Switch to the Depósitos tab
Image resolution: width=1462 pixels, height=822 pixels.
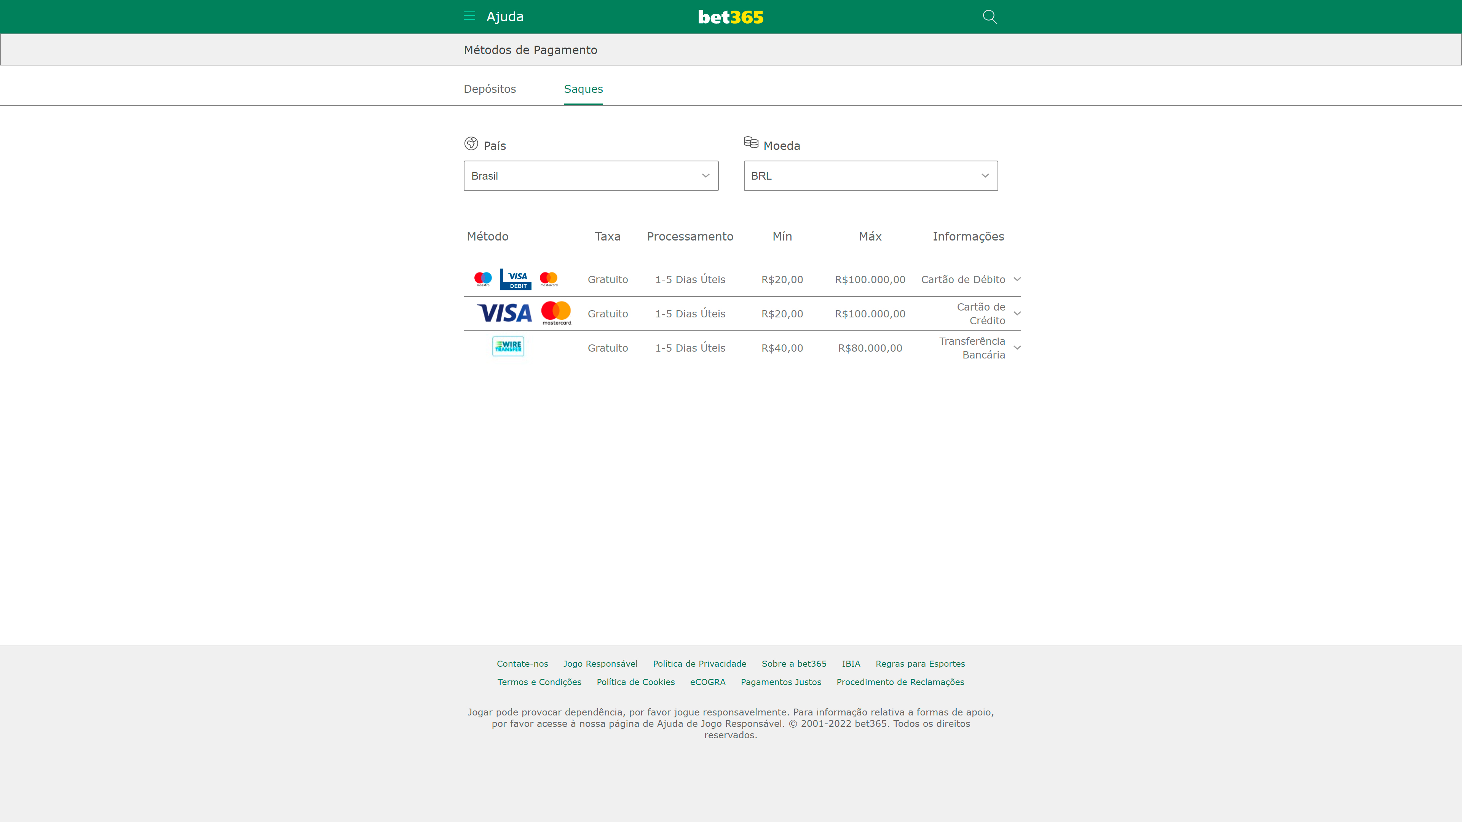[490, 89]
